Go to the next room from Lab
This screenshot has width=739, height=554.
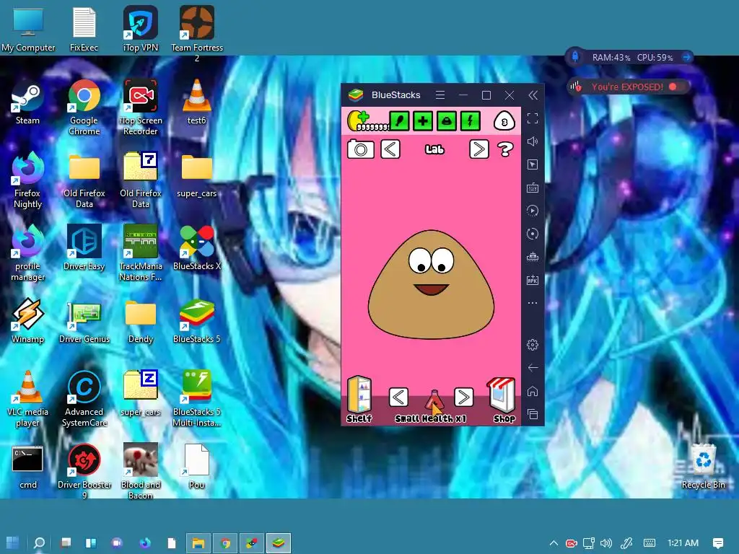click(x=479, y=149)
